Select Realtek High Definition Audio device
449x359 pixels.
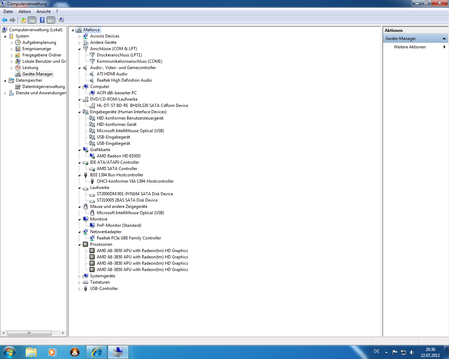(x=124, y=80)
